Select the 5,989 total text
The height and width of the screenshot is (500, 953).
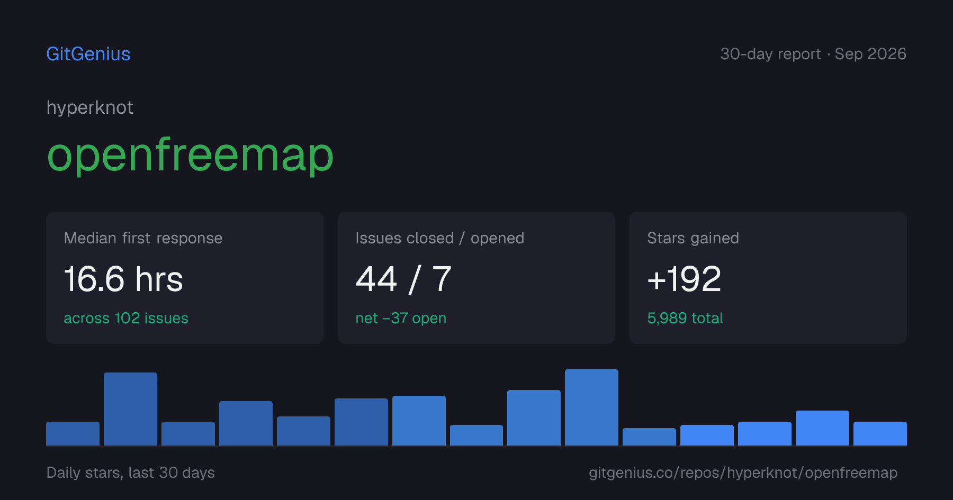[685, 318]
